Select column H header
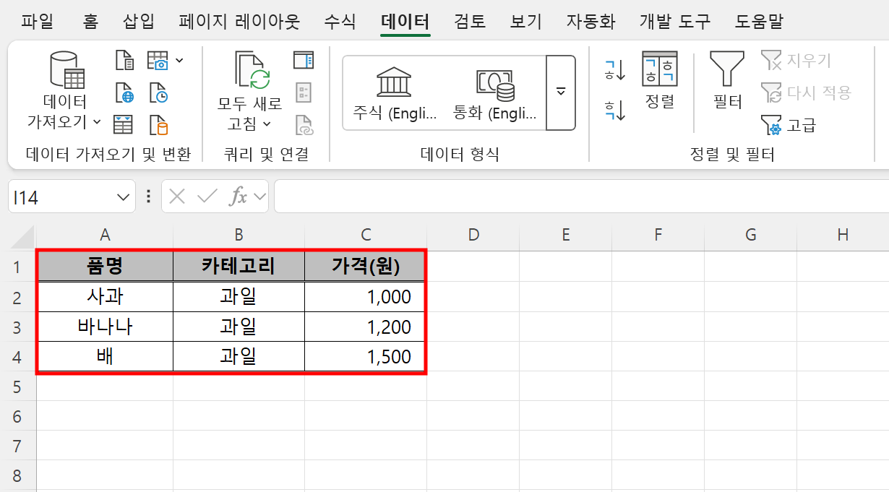The width and height of the screenshot is (889, 492). 843,235
